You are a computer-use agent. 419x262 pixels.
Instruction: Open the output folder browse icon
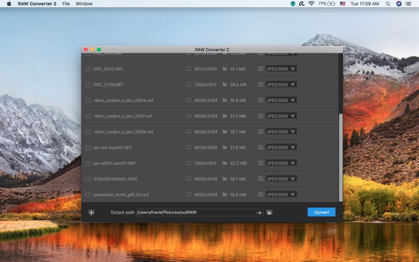269,212
